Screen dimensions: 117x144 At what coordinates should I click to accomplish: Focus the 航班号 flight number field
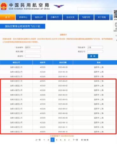click(33, 56)
